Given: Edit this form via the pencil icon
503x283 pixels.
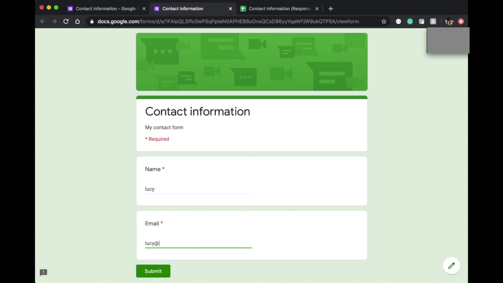Looking at the screenshot, I should (x=452, y=266).
